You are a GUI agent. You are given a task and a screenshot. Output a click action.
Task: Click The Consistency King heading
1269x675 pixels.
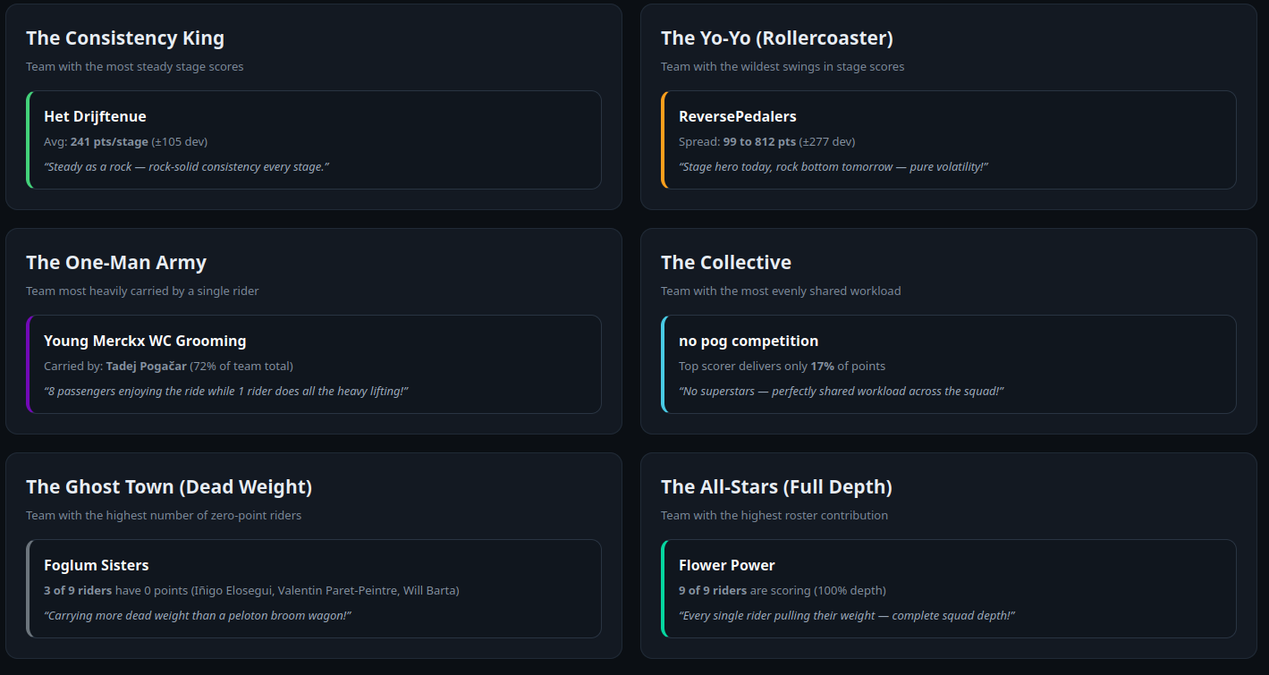125,38
